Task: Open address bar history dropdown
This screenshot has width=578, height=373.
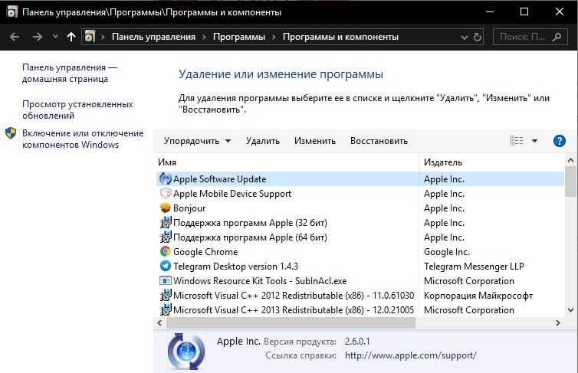Action: pos(464,38)
